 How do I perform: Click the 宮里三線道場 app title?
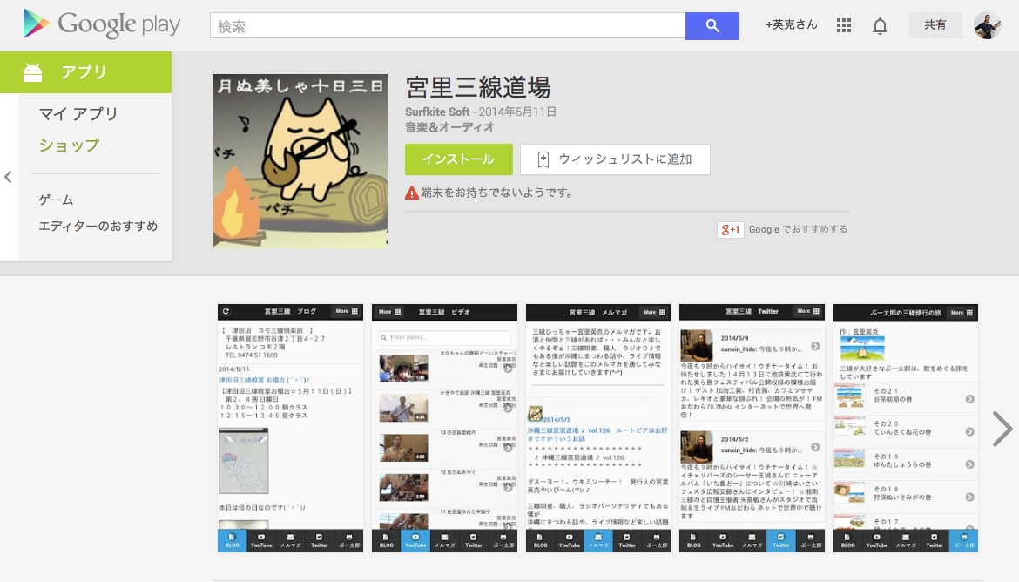[478, 87]
